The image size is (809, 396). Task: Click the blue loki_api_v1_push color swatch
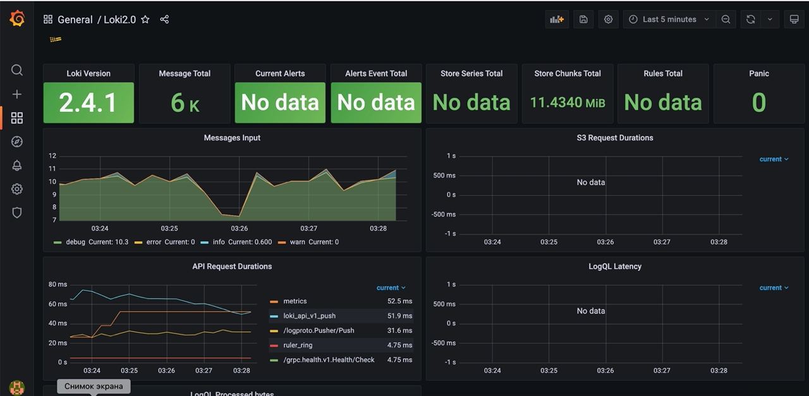tap(274, 316)
